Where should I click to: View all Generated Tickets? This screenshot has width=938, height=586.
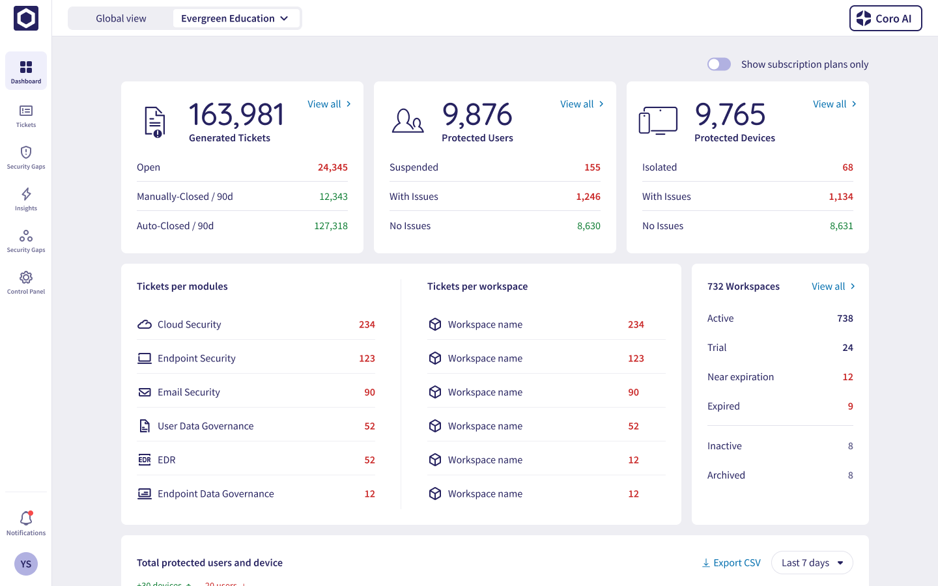[329, 104]
